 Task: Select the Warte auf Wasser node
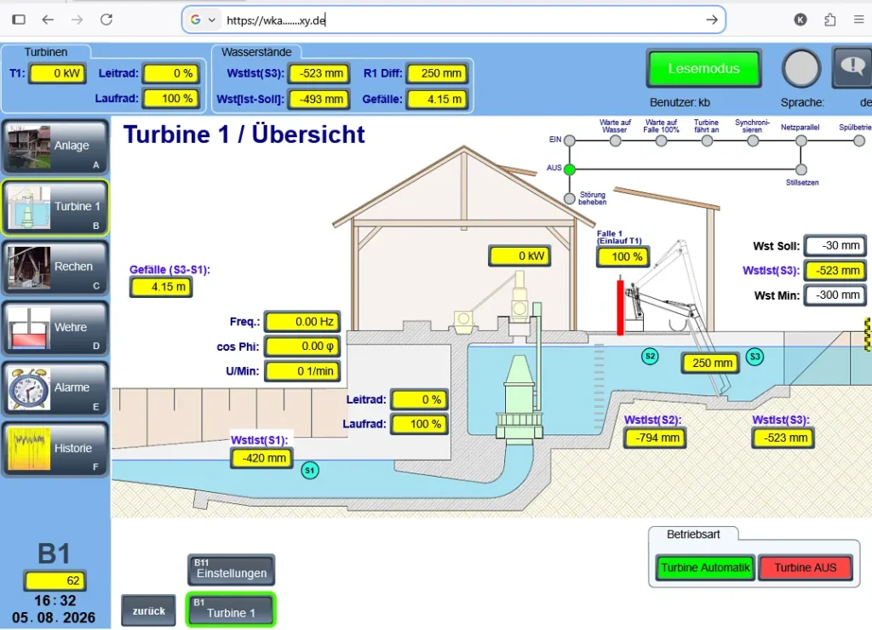click(615, 140)
